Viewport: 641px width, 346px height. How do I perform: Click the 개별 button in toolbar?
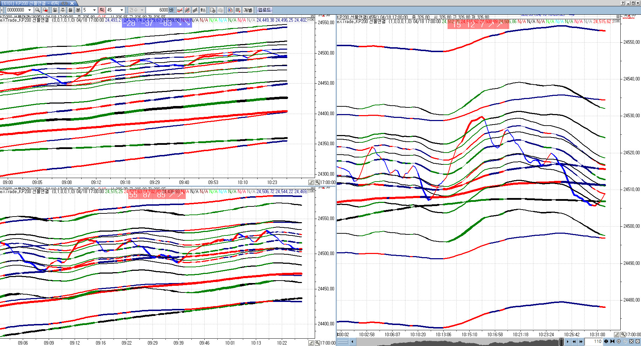pos(248,10)
